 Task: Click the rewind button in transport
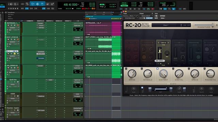[130, 9]
